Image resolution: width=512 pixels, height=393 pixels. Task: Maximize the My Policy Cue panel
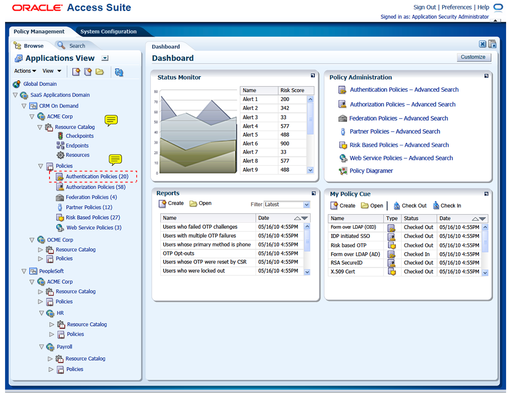click(486, 194)
